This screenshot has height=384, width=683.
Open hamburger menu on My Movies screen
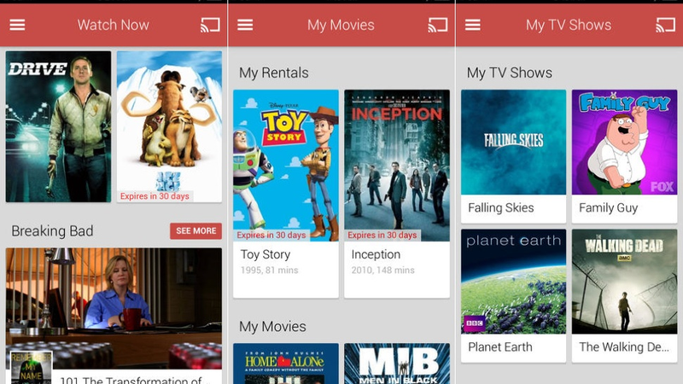point(245,25)
